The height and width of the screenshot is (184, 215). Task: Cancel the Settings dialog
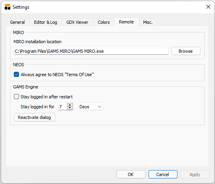click(x=163, y=174)
